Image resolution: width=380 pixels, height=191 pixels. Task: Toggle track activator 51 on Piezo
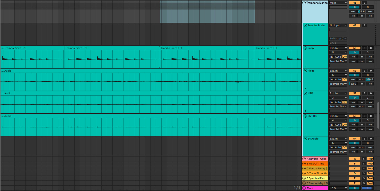click(x=355, y=71)
